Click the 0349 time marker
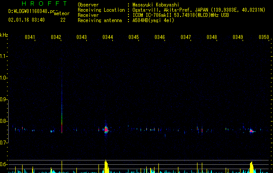This screenshot has height=173, width=273. coord(238,37)
